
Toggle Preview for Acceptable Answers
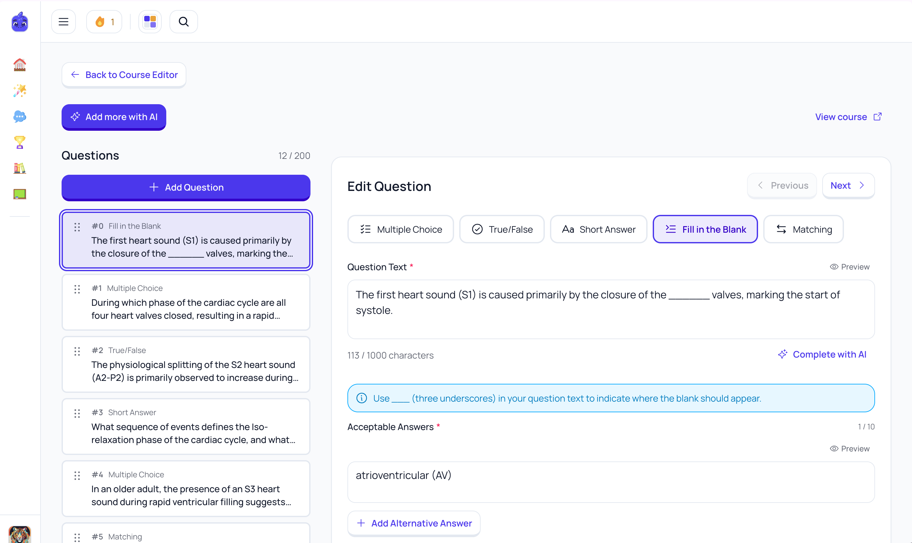pos(849,449)
